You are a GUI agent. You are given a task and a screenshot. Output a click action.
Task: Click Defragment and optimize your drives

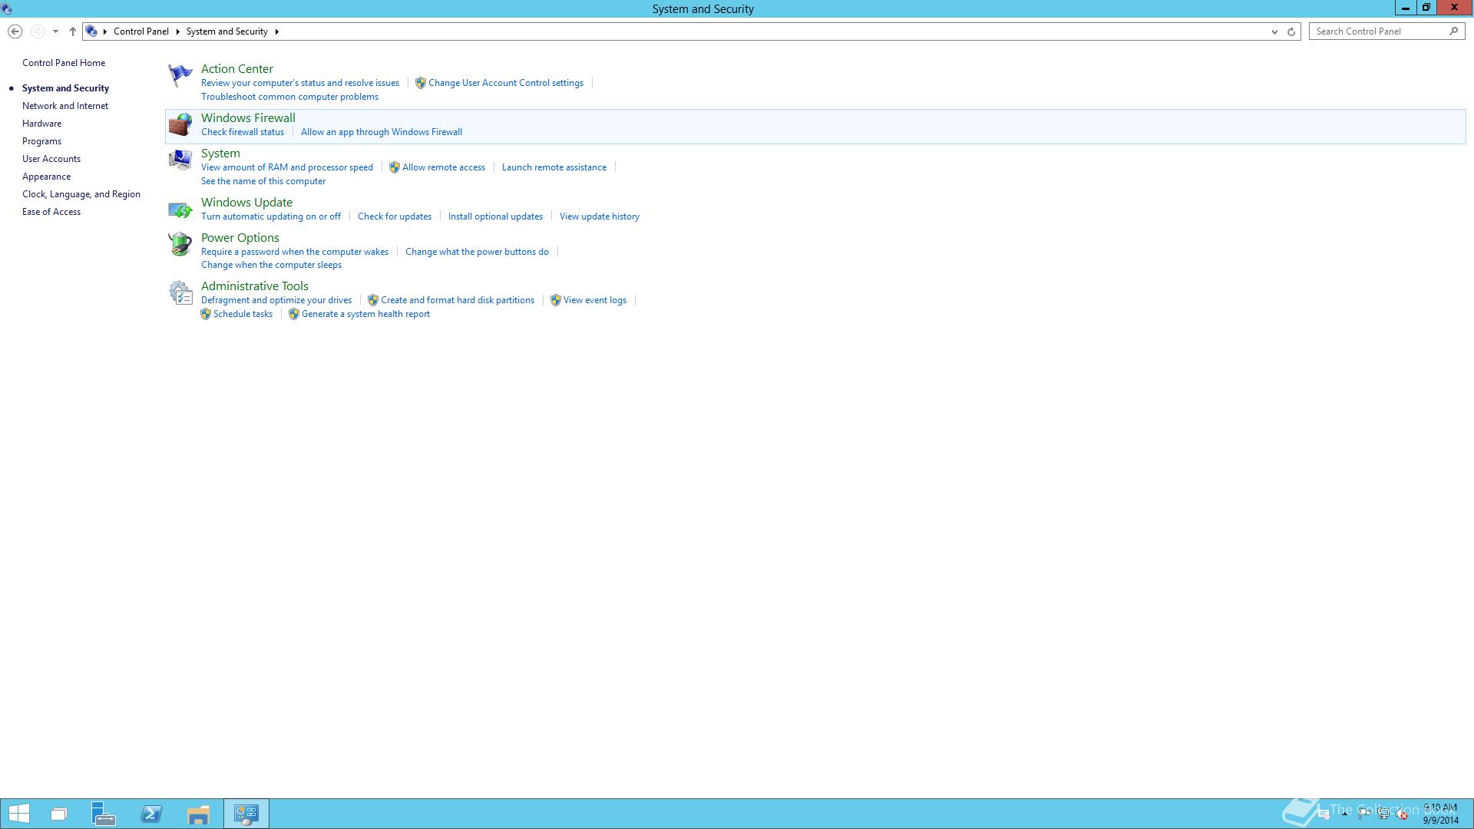pyautogui.click(x=276, y=300)
